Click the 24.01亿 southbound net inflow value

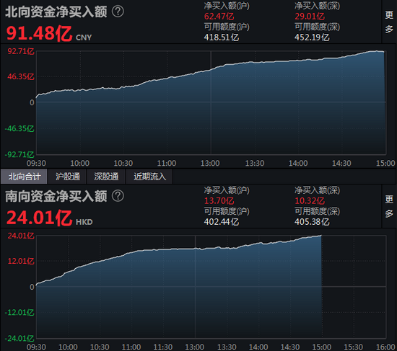click(39, 218)
